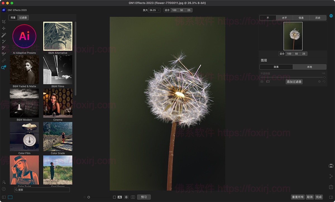Click the Export icon on right sidebar
The height and width of the screenshot is (202, 335).
click(x=331, y=187)
